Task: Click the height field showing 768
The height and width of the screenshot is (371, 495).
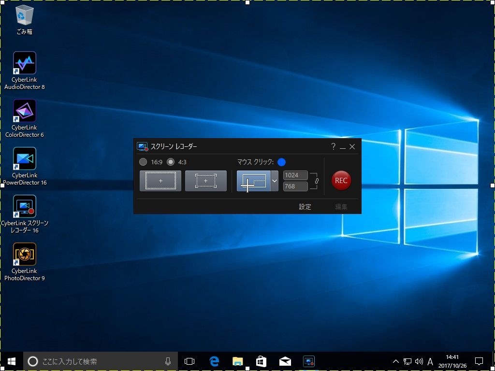Action: click(x=295, y=186)
